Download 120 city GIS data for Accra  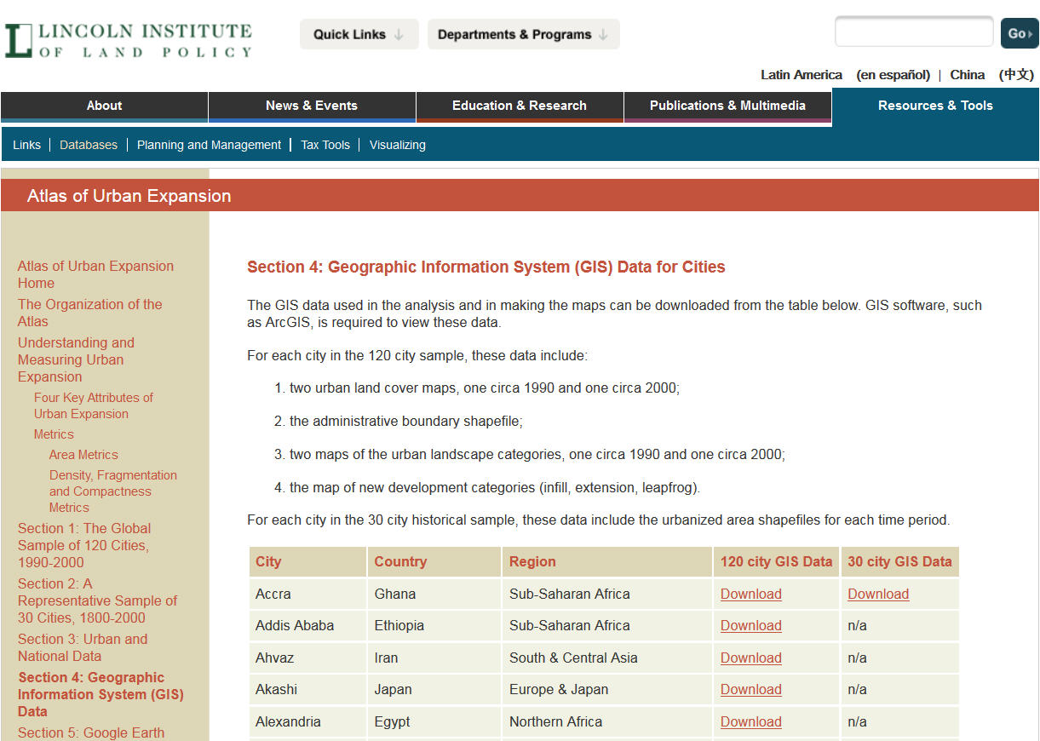(750, 594)
